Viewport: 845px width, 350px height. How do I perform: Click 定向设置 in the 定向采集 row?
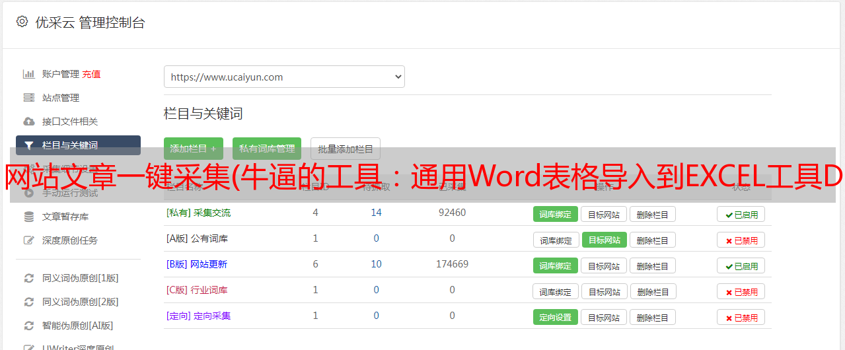coord(556,317)
